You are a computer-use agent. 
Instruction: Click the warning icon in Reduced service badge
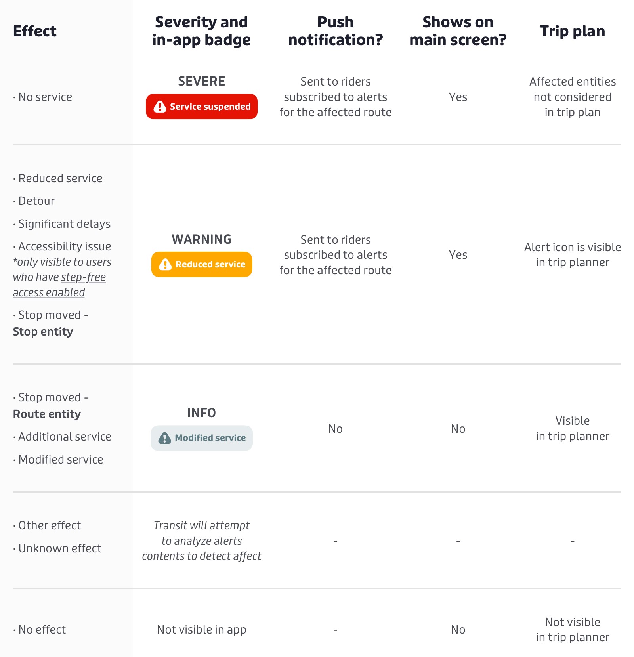click(x=165, y=264)
